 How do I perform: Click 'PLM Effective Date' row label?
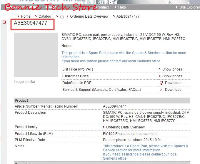(30, 140)
